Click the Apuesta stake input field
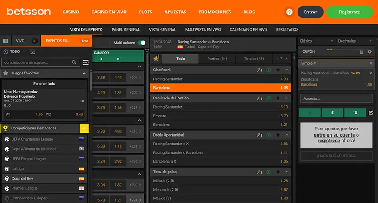 pos(336,98)
